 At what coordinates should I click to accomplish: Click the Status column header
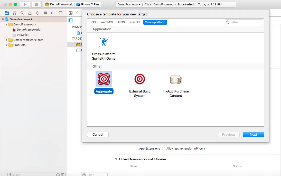coord(237,166)
